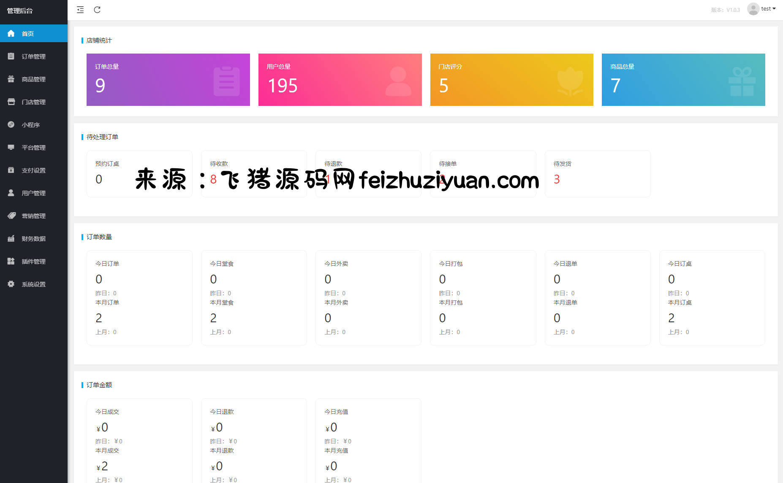783x483 pixels.
Task: Click the 门店管理 store icon in sidebar
Action: pyautogui.click(x=11, y=102)
